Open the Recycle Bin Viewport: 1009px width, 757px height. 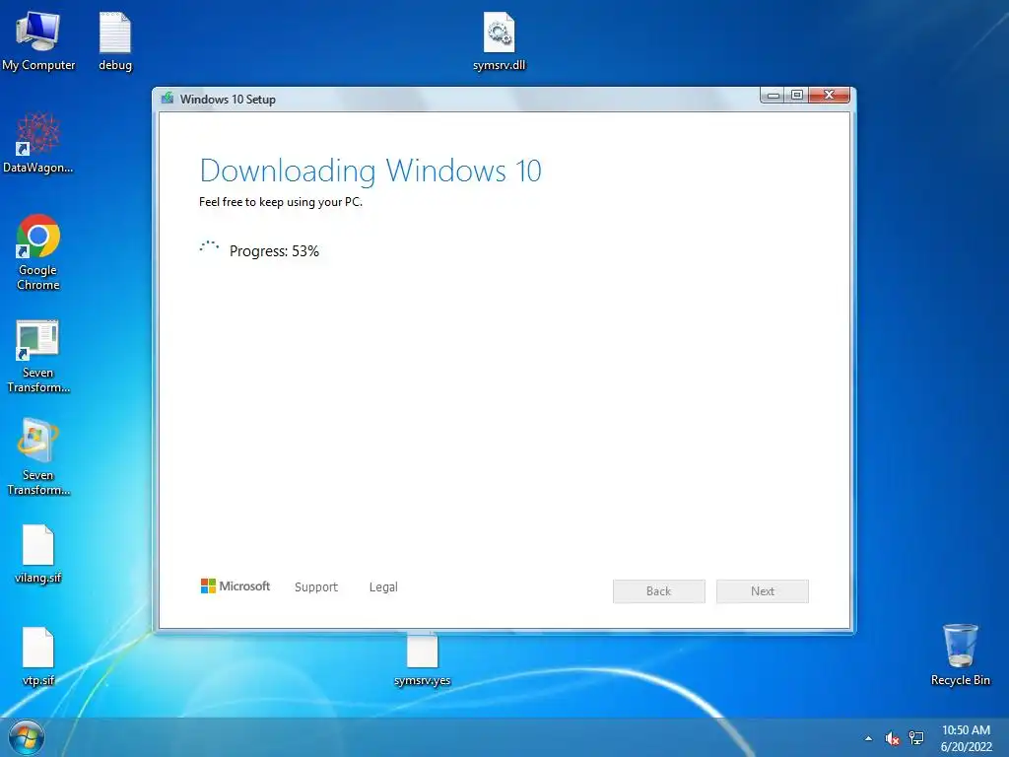click(960, 654)
